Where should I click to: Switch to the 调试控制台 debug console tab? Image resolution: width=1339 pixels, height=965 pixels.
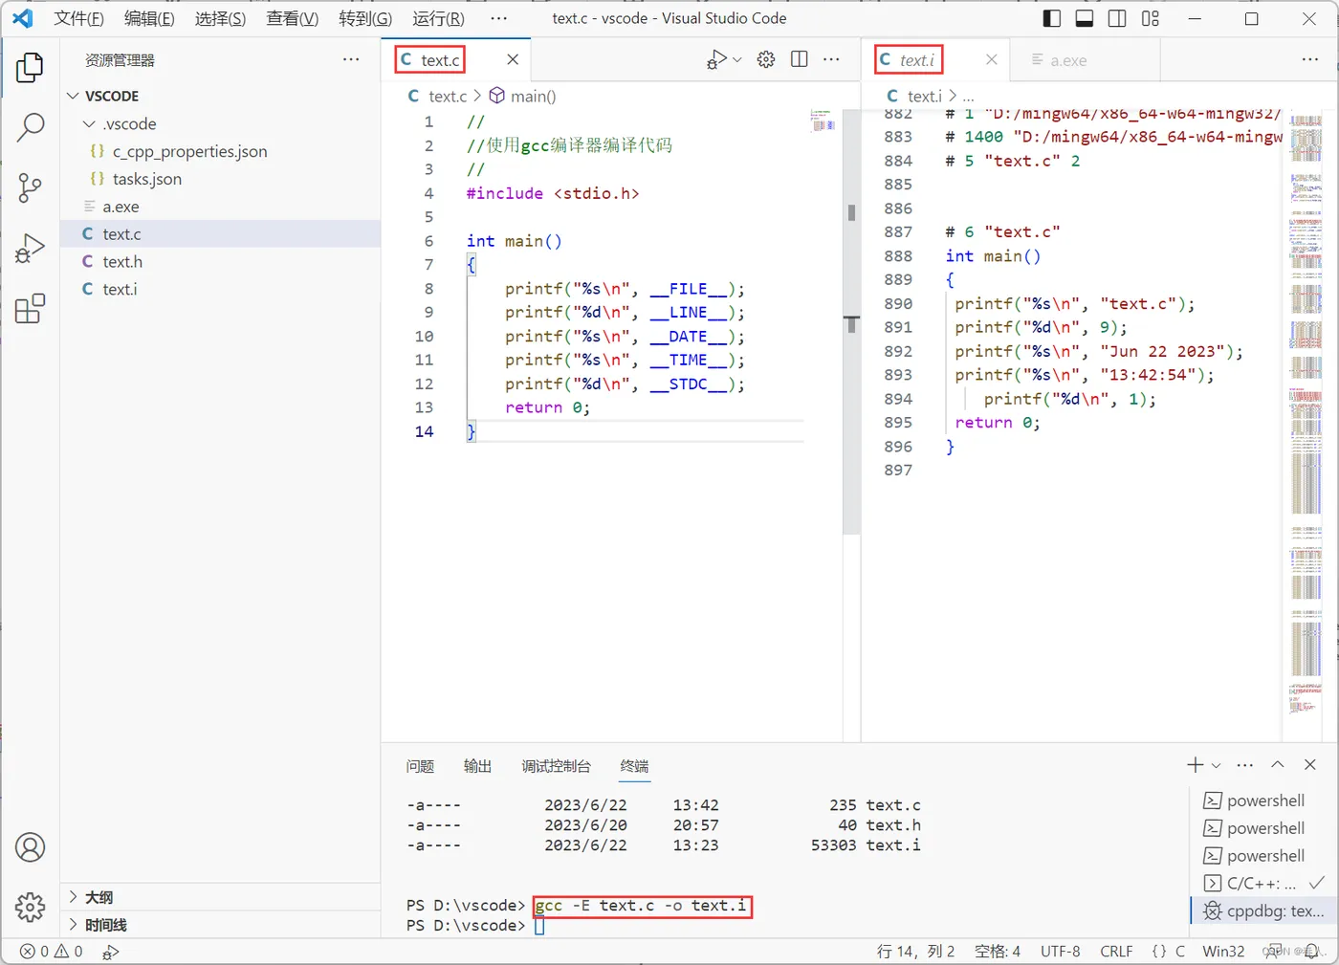click(x=556, y=766)
